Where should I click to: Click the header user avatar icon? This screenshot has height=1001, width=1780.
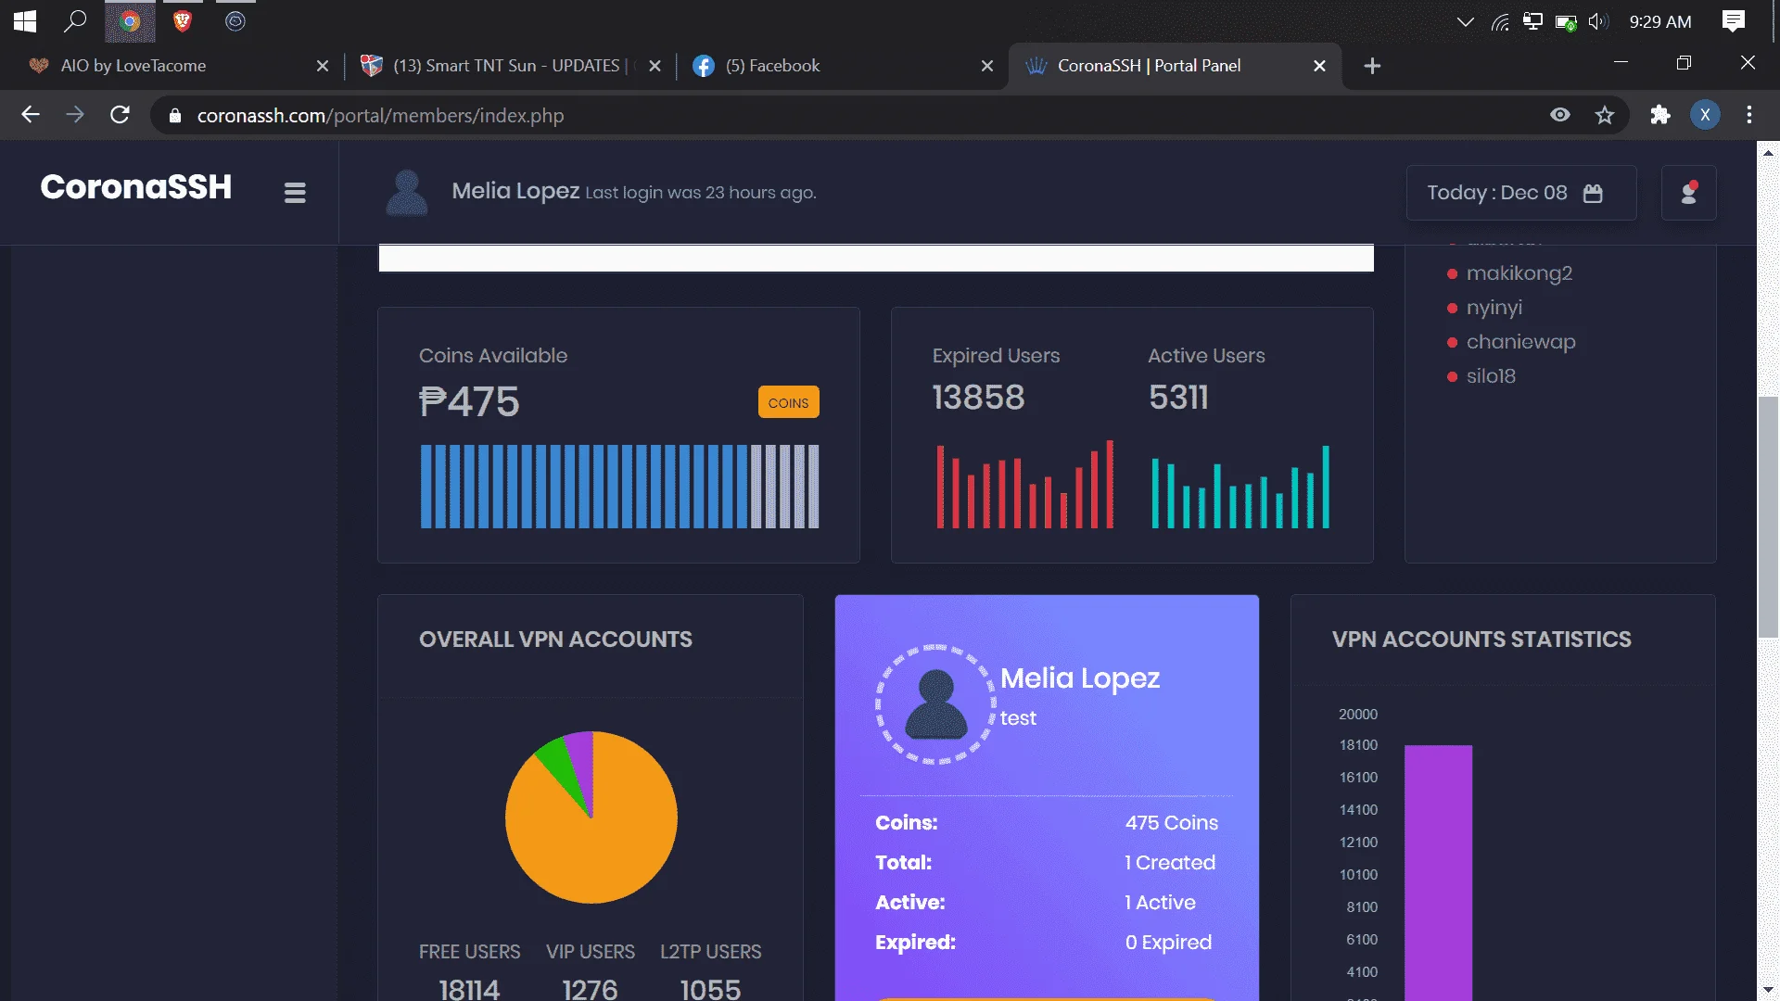tap(406, 193)
